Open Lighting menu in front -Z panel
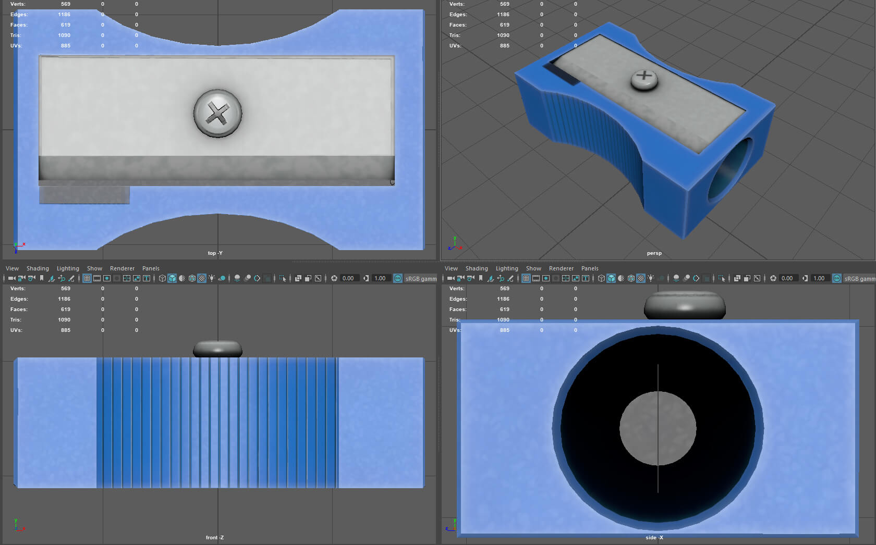The image size is (876, 545). coord(68,268)
